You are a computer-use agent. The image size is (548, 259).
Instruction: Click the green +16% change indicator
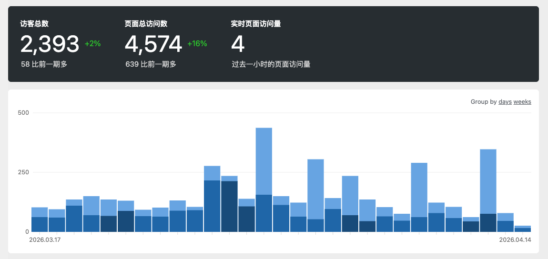tap(197, 44)
